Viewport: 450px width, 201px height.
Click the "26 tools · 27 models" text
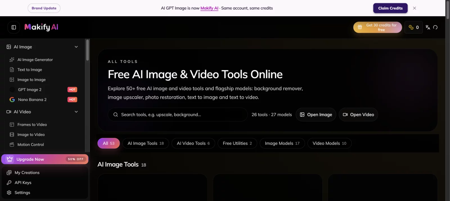point(272,115)
